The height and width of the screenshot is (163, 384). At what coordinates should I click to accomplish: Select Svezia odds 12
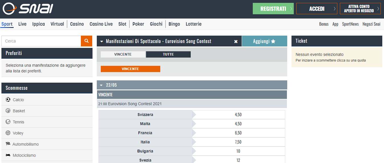238,160
